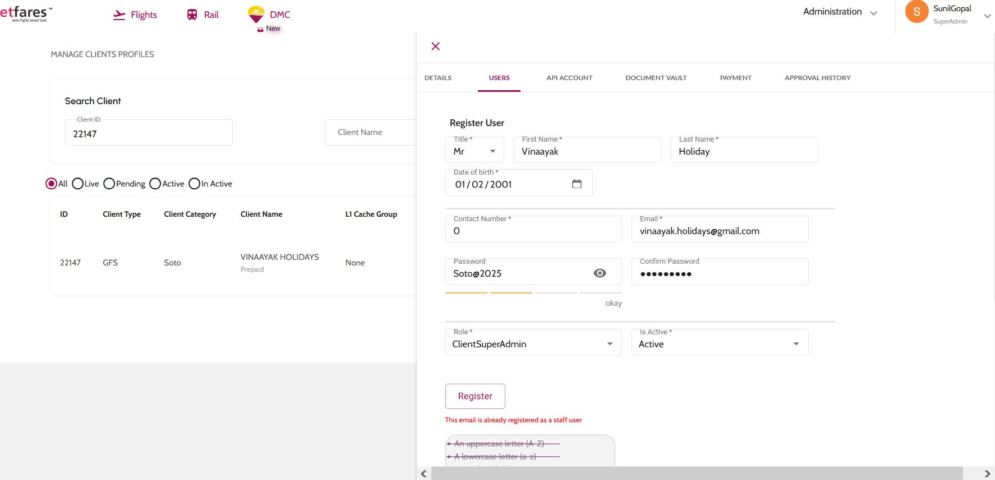Click the Rail train icon

pos(192,15)
